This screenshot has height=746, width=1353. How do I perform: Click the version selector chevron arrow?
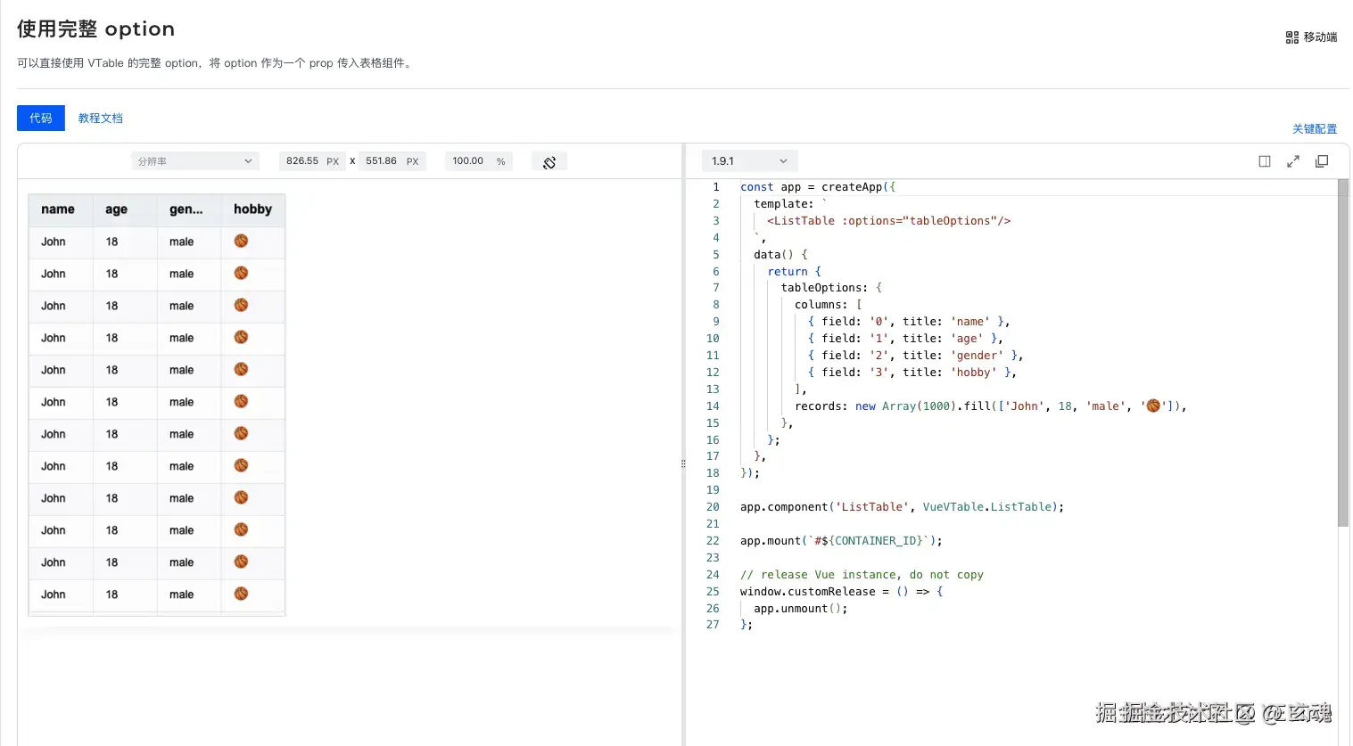(x=783, y=161)
